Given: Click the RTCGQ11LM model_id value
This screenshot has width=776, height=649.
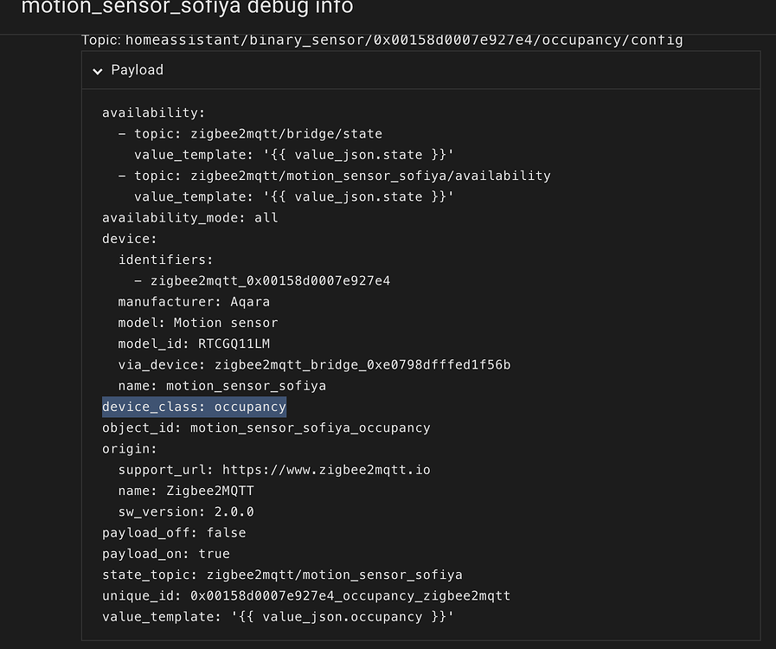Looking at the screenshot, I should point(234,344).
